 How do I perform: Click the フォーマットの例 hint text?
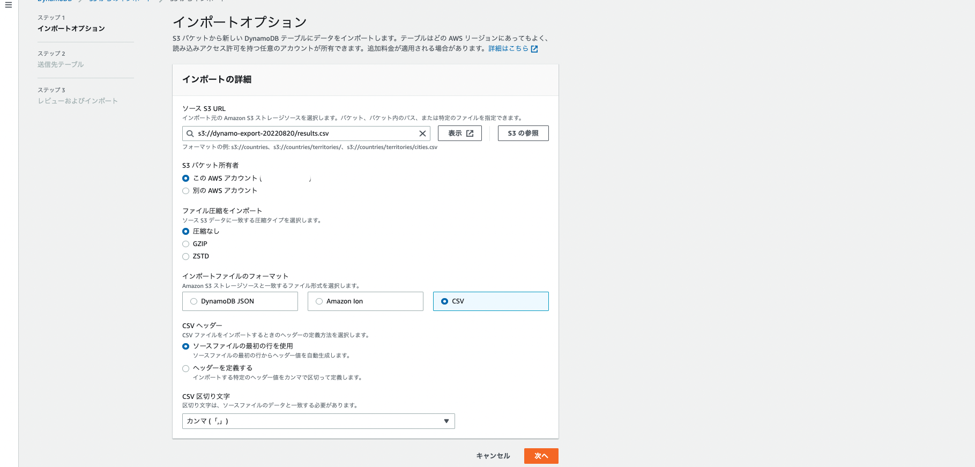(310, 147)
